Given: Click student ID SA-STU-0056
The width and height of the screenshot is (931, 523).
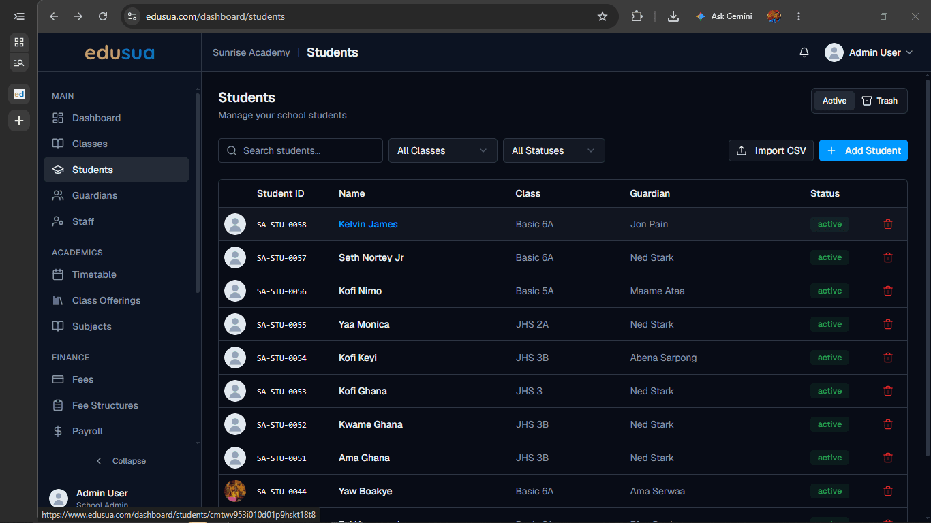Looking at the screenshot, I should click(x=281, y=291).
